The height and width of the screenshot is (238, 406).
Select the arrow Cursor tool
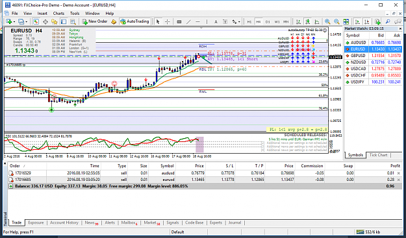click(x=158, y=21)
